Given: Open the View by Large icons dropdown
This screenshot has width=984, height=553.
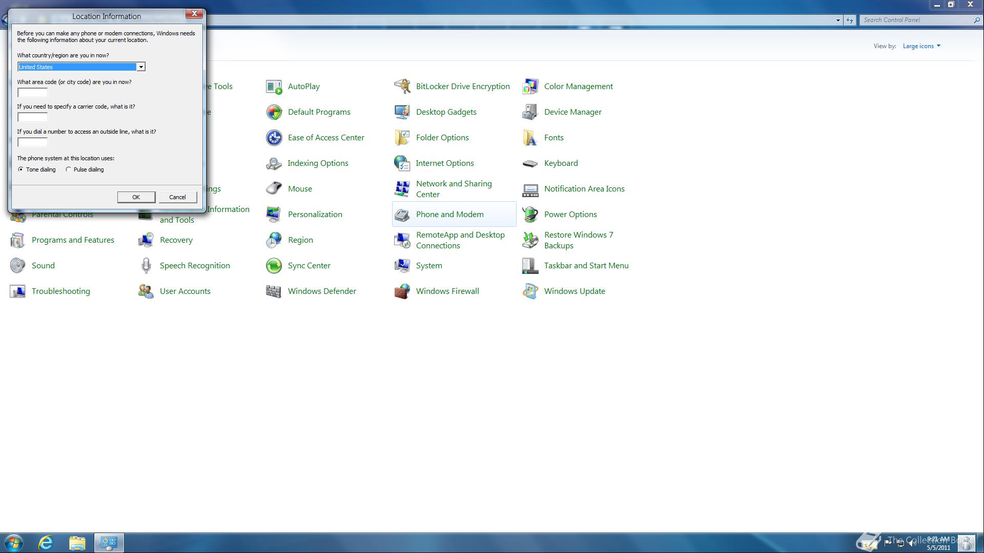Looking at the screenshot, I should click(921, 46).
